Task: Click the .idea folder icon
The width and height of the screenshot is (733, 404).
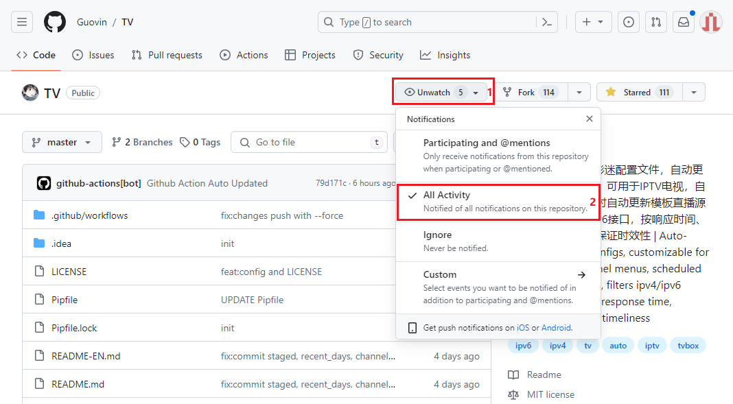Action: coord(39,243)
